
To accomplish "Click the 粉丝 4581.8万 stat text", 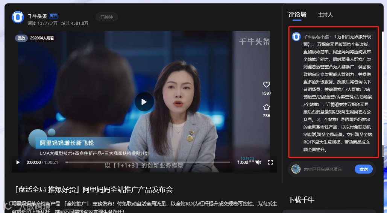I will point(74,23).
